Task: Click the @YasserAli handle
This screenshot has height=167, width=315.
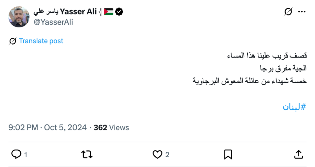Action: click(53, 22)
